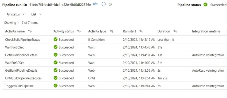Sort by Activity status arrows icon
The width and height of the screenshot is (227, 98).
click(x=79, y=31)
